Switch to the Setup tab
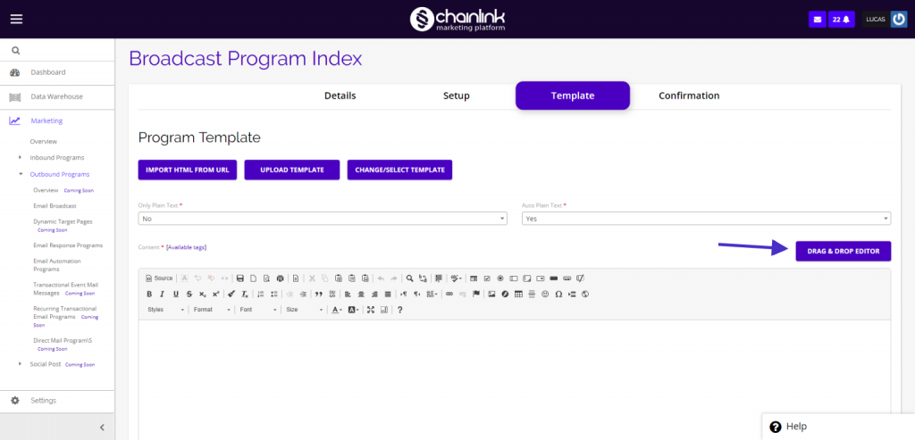 click(457, 95)
